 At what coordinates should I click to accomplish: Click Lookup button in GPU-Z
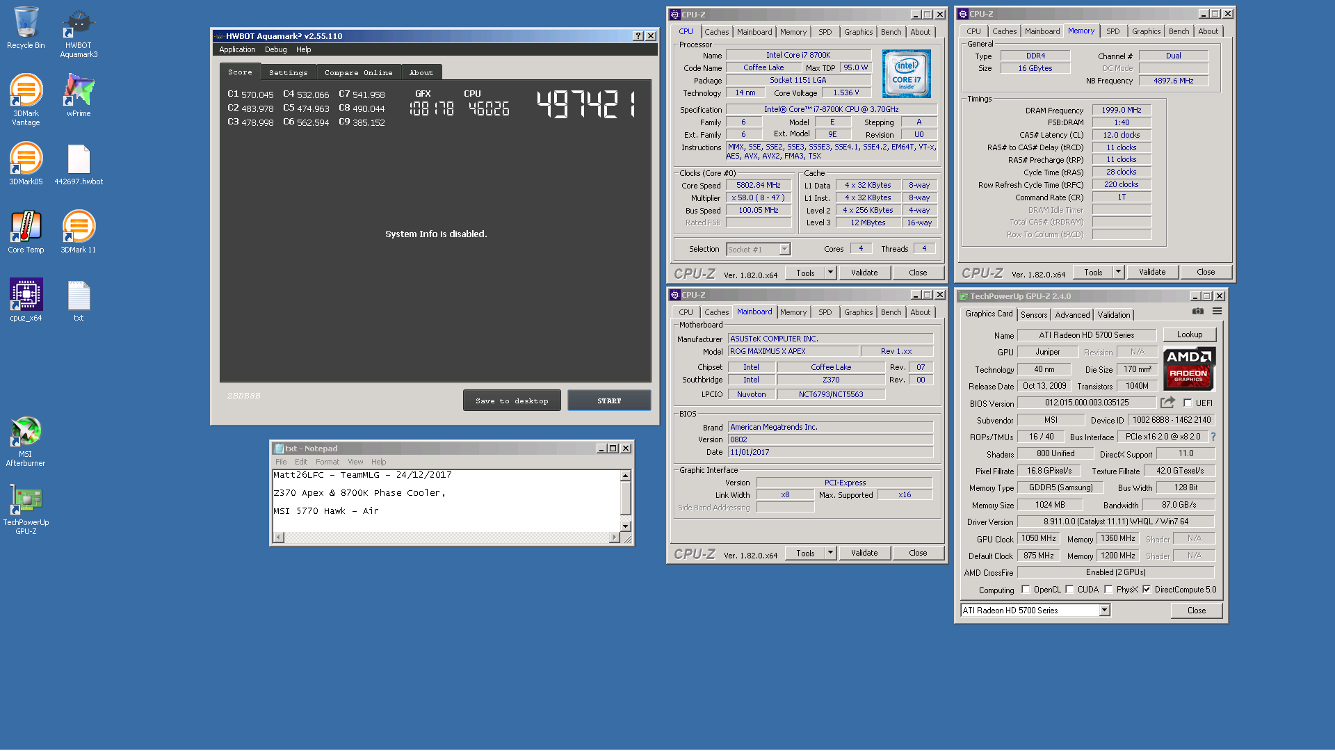pos(1189,334)
